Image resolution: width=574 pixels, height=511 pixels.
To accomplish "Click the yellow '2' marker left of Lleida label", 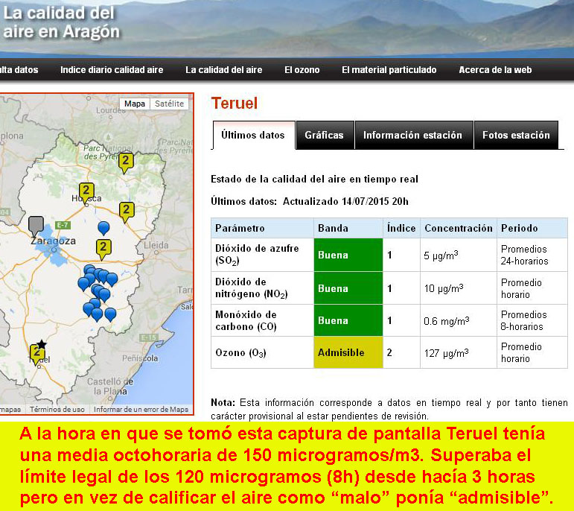I will tap(103, 249).
